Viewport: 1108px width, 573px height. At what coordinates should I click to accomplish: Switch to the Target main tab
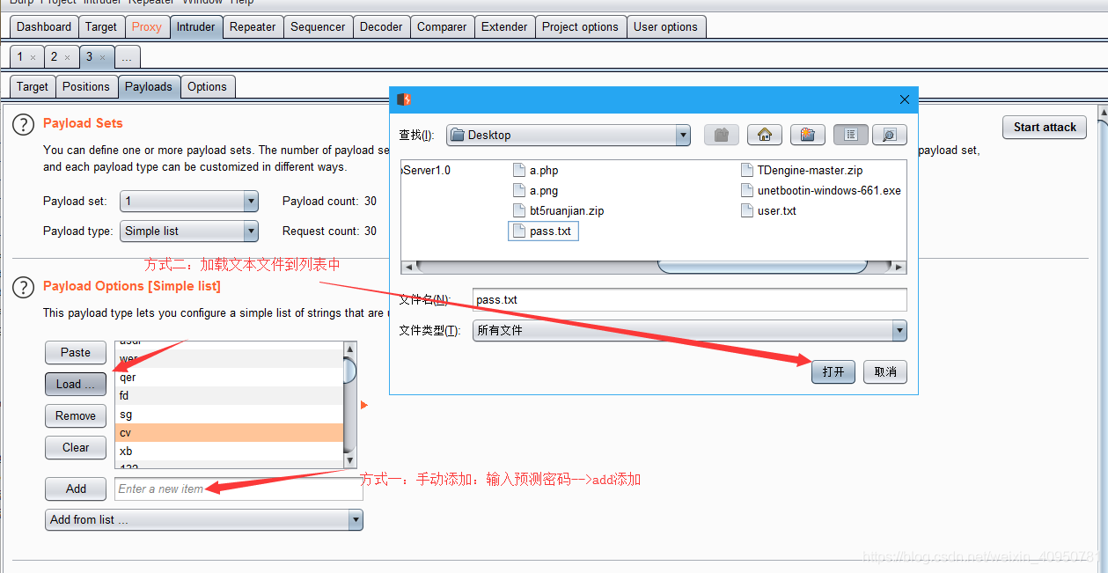pyautogui.click(x=101, y=26)
